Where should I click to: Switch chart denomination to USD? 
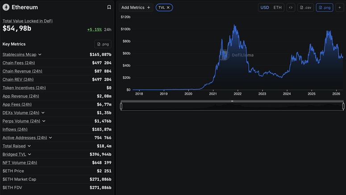click(x=265, y=8)
